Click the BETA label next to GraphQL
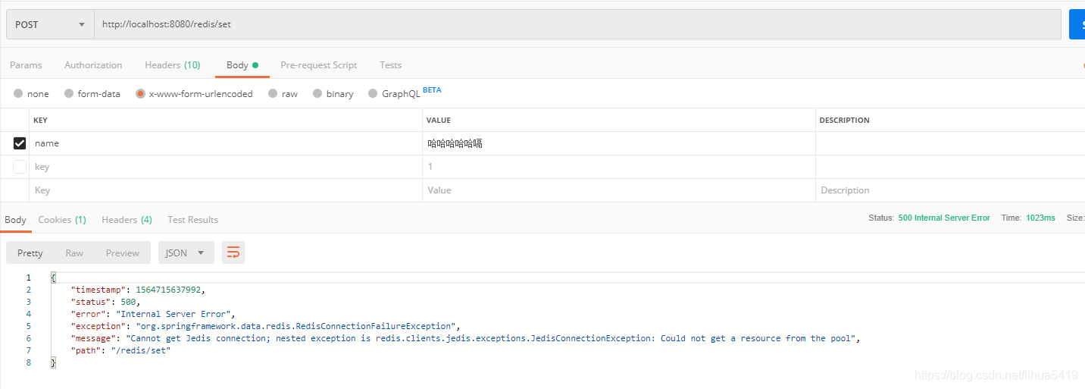This screenshot has width=1085, height=389. click(432, 90)
